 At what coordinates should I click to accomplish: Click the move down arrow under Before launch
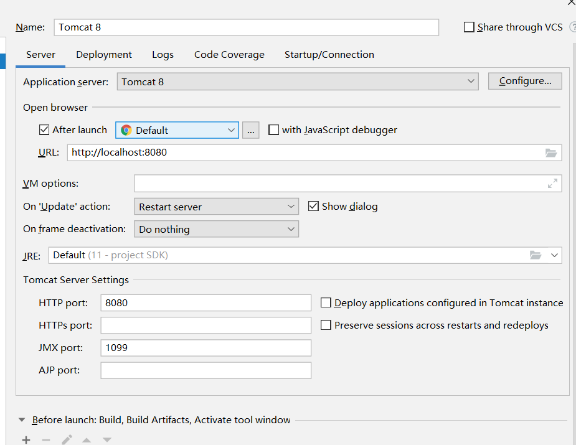tap(107, 439)
